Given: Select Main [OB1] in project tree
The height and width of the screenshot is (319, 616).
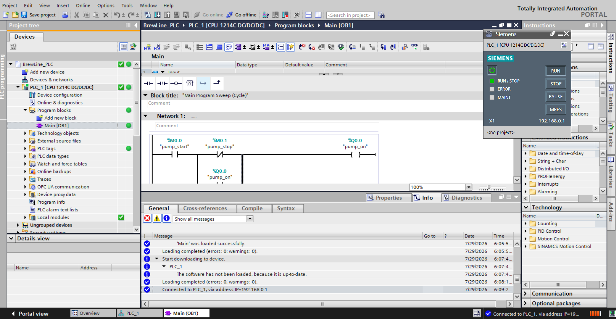Looking at the screenshot, I should 56,125.
